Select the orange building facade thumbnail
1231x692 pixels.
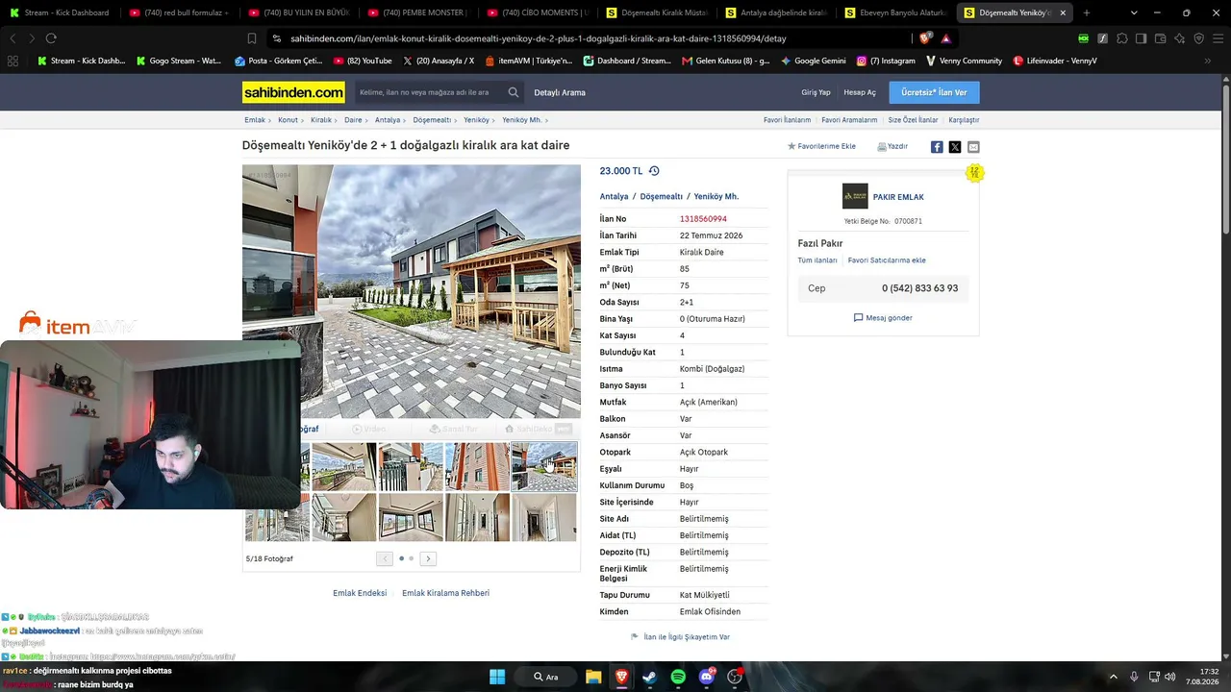pos(477,467)
